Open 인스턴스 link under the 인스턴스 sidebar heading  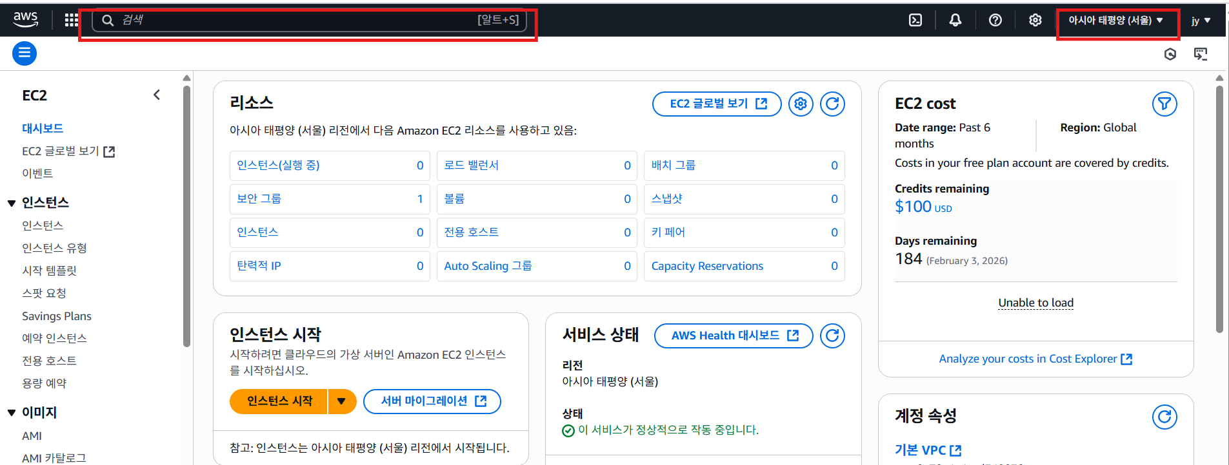[x=43, y=225]
